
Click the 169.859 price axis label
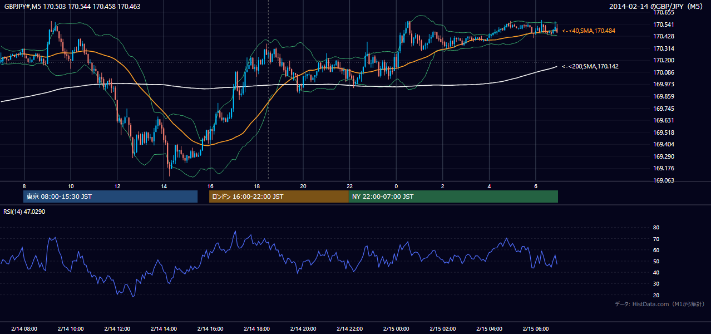(x=664, y=96)
